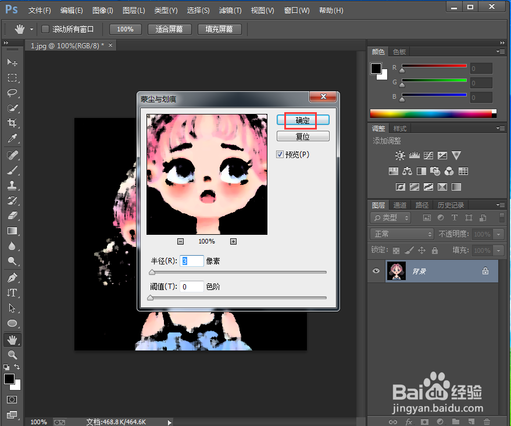Open the 文件(F) menu

point(40,10)
